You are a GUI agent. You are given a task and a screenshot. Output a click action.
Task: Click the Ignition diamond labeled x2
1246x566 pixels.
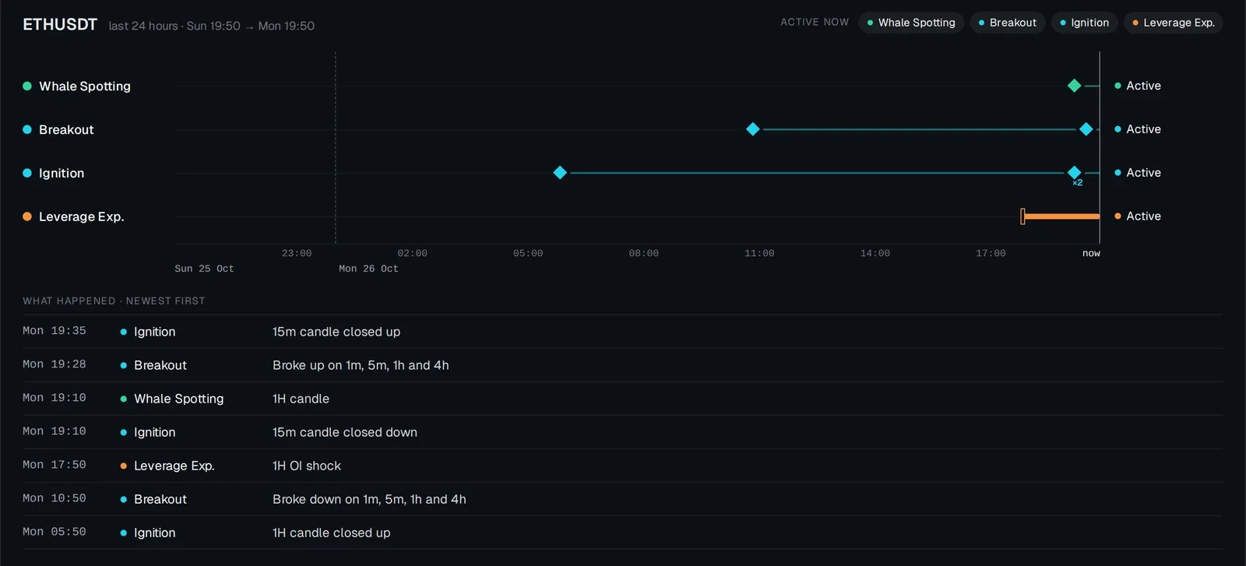click(x=1074, y=173)
